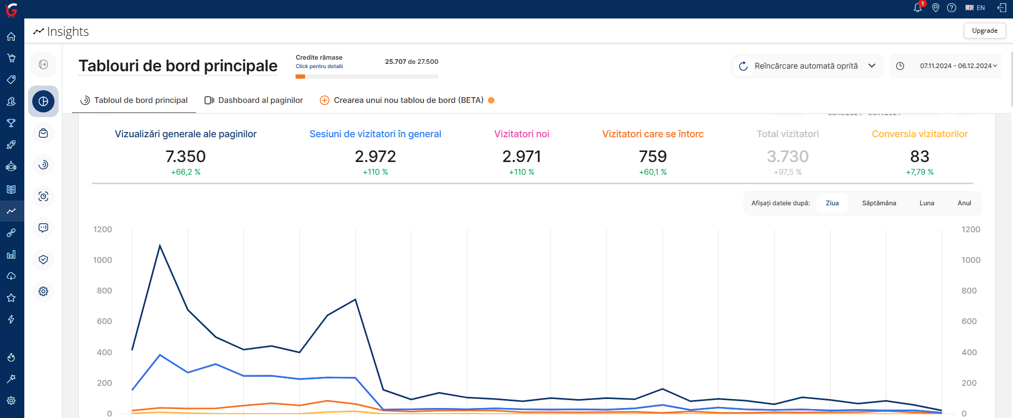Open the users sidebar icon

coord(11,101)
